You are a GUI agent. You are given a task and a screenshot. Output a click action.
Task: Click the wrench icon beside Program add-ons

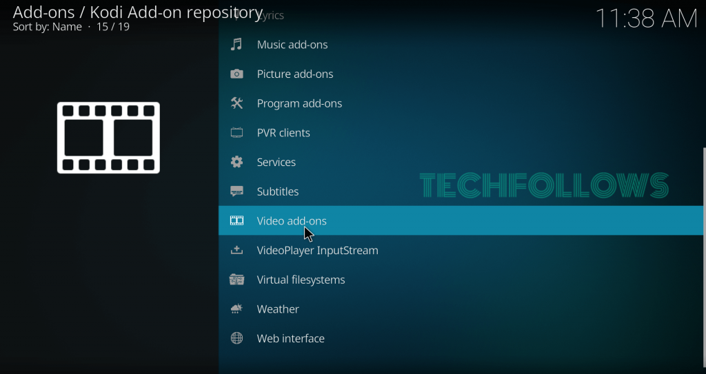(236, 103)
